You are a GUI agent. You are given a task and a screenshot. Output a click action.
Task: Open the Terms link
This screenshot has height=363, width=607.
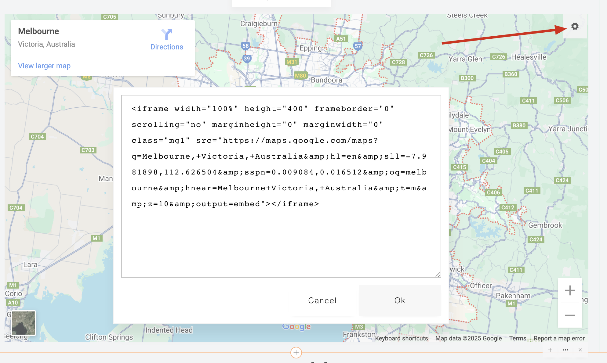coord(518,338)
